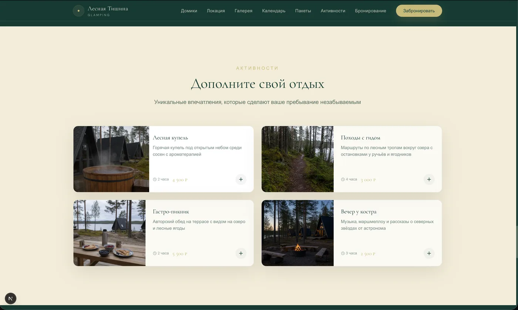Navigate to Пакеты section
The width and height of the screenshot is (518, 310).
(x=303, y=11)
